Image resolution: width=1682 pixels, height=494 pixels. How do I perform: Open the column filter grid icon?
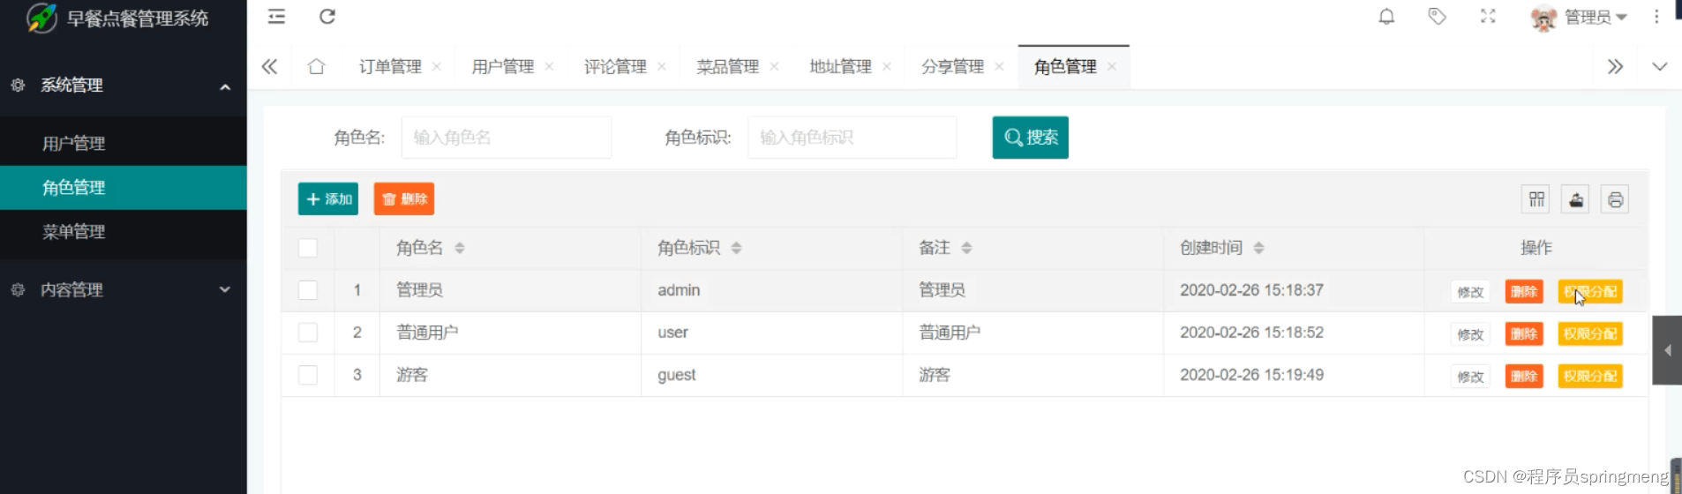(1536, 199)
